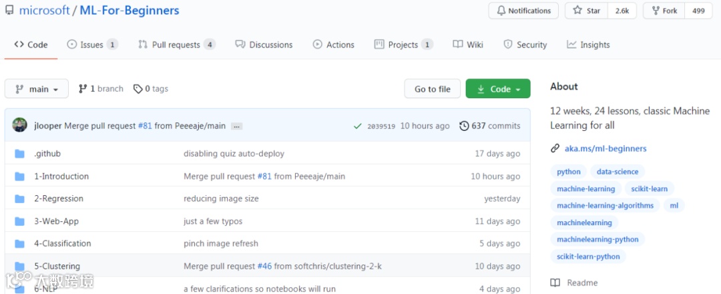View the 637 commits history
This screenshot has width=721, height=294.
490,126
